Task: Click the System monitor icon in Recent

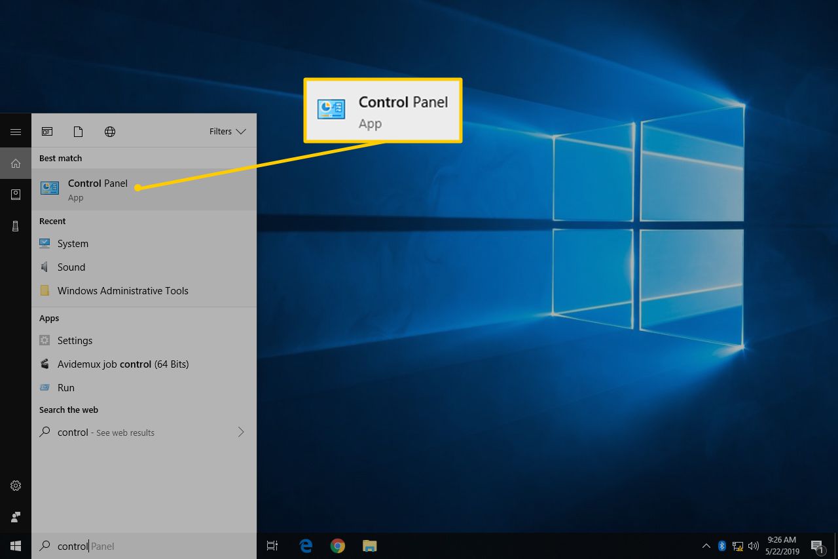Action: [45, 243]
